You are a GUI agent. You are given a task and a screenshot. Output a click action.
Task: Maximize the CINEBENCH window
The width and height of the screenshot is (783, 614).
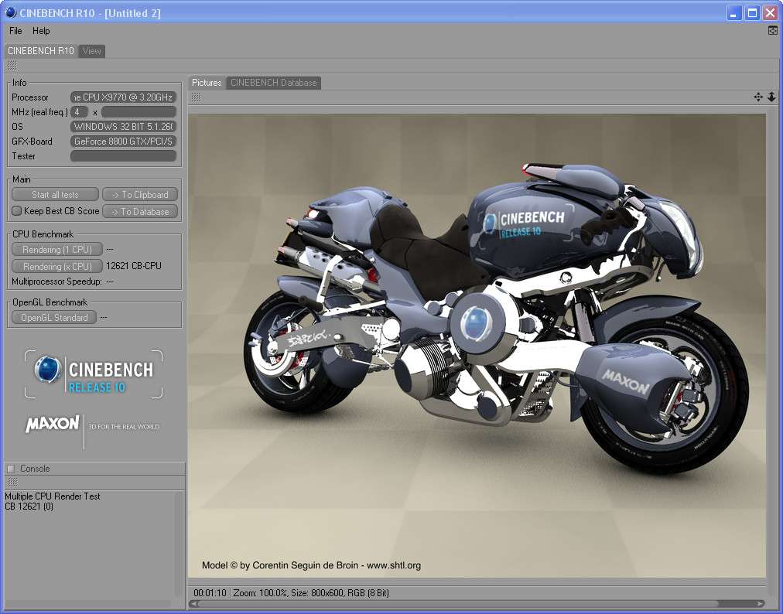point(751,12)
